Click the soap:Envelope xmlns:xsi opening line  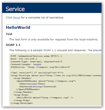56,75
